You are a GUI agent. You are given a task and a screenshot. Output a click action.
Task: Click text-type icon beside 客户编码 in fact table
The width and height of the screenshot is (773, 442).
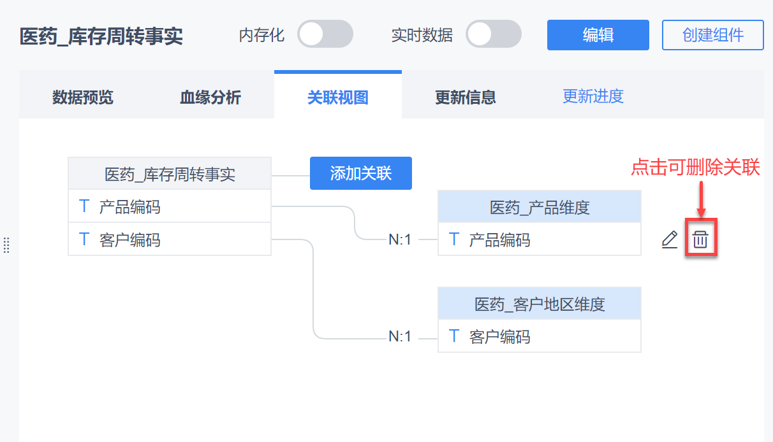84,239
